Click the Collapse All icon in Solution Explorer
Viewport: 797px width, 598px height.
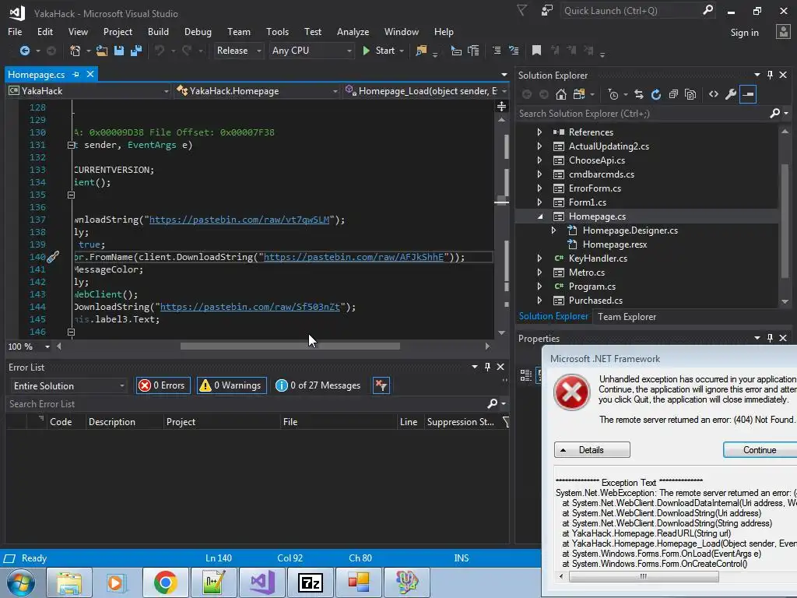click(x=673, y=94)
